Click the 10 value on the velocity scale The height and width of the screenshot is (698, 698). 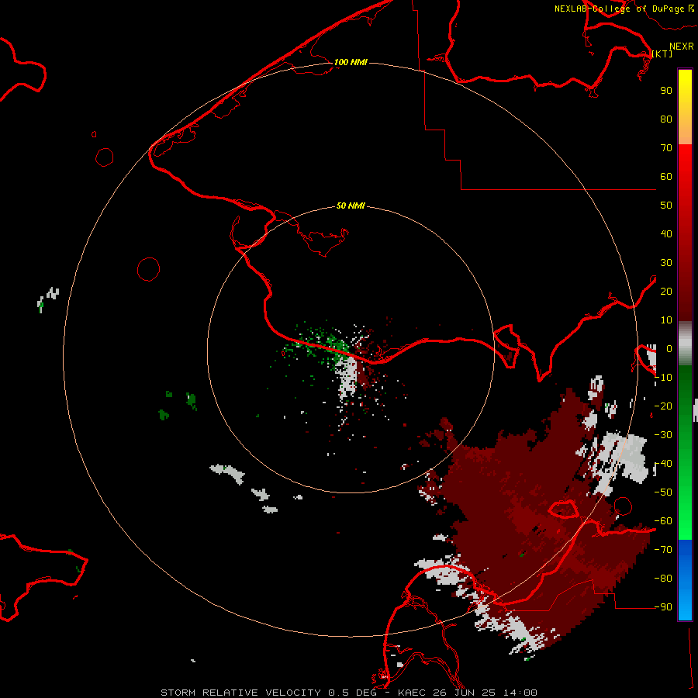pyautogui.click(x=666, y=320)
